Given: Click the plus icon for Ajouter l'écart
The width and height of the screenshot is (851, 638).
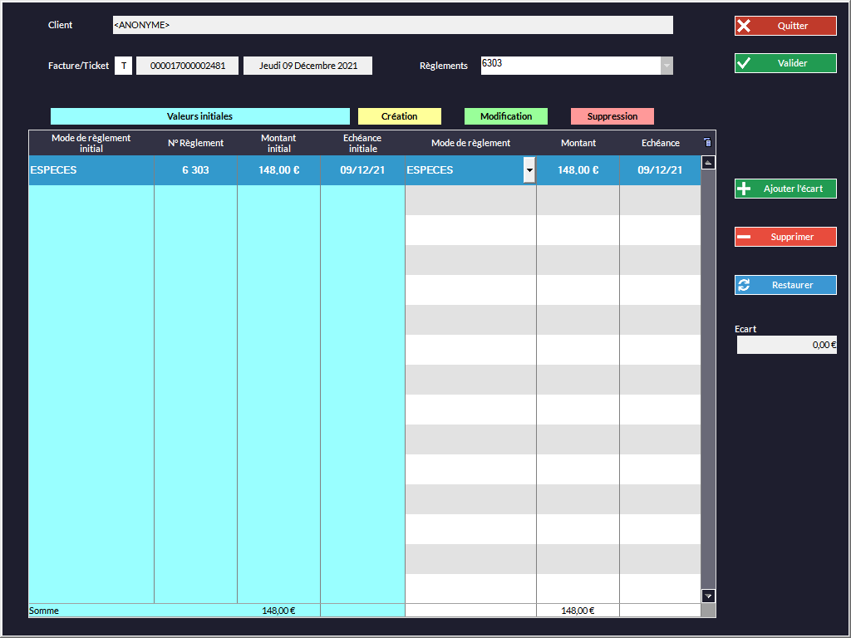Looking at the screenshot, I should pos(744,189).
